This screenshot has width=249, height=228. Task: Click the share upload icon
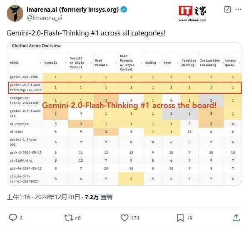[x=236, y=218]
